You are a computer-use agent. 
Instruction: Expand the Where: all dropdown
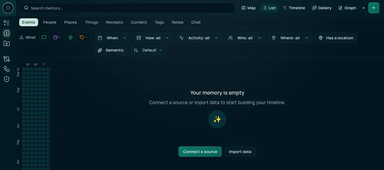pos(290,38)
